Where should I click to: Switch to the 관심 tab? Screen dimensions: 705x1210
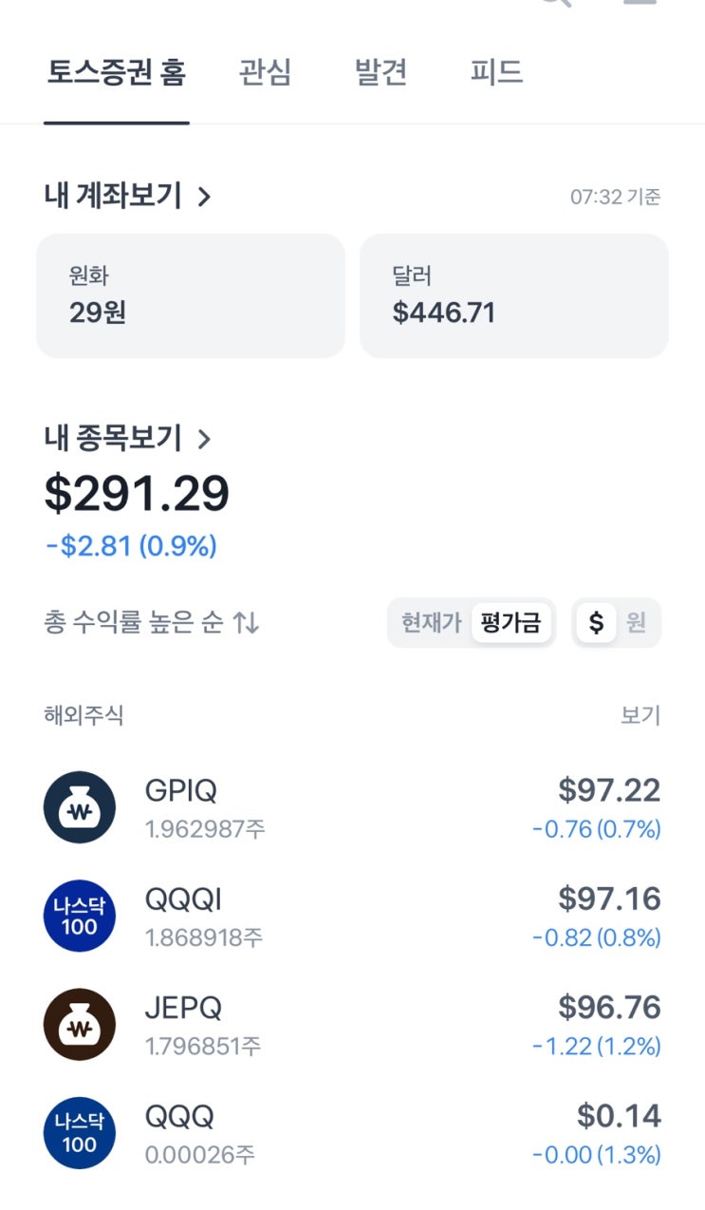click(x=266, y=73)
